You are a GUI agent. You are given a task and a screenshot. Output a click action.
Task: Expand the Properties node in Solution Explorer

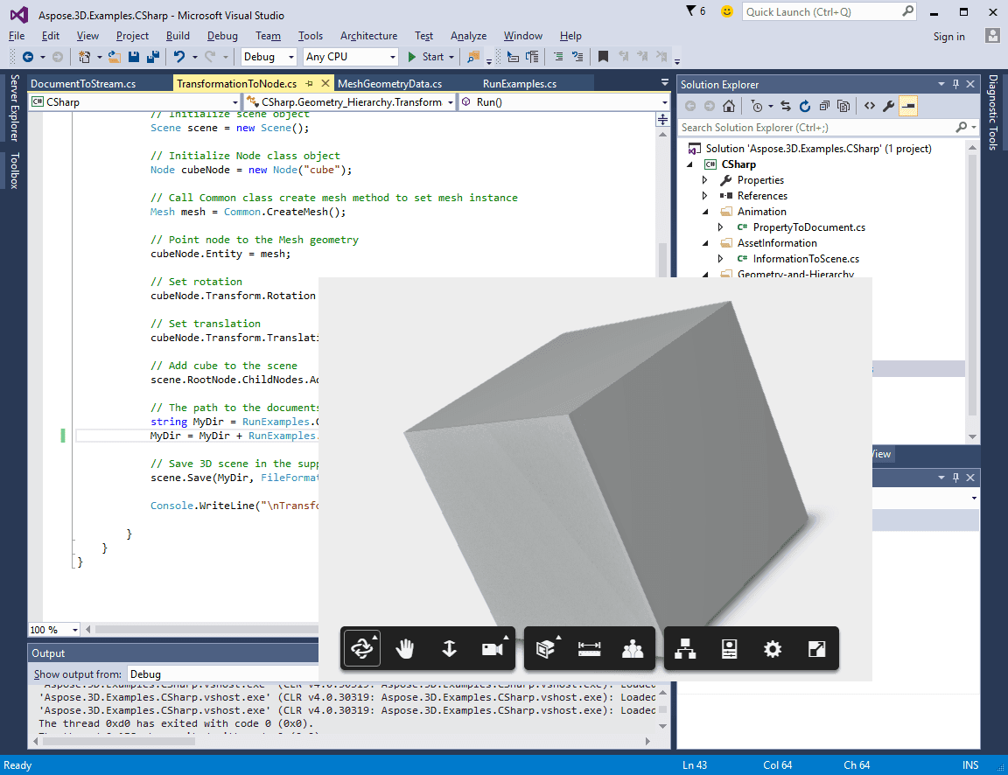(x=704, y=180)
